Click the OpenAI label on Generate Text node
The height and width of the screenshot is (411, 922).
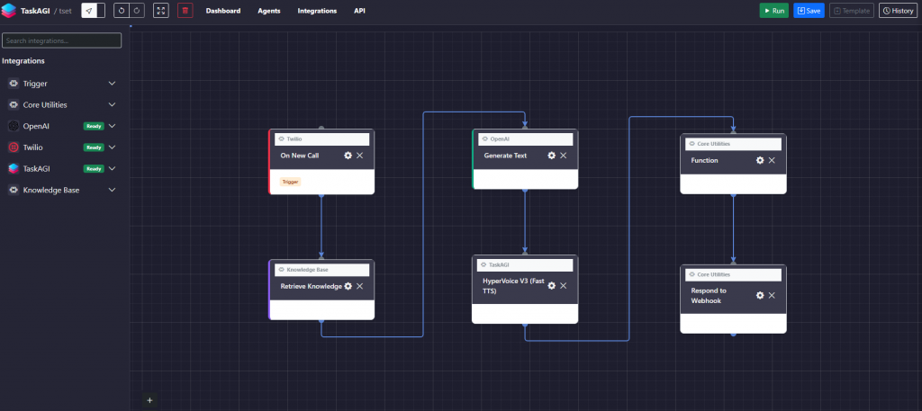coord(499,139)
